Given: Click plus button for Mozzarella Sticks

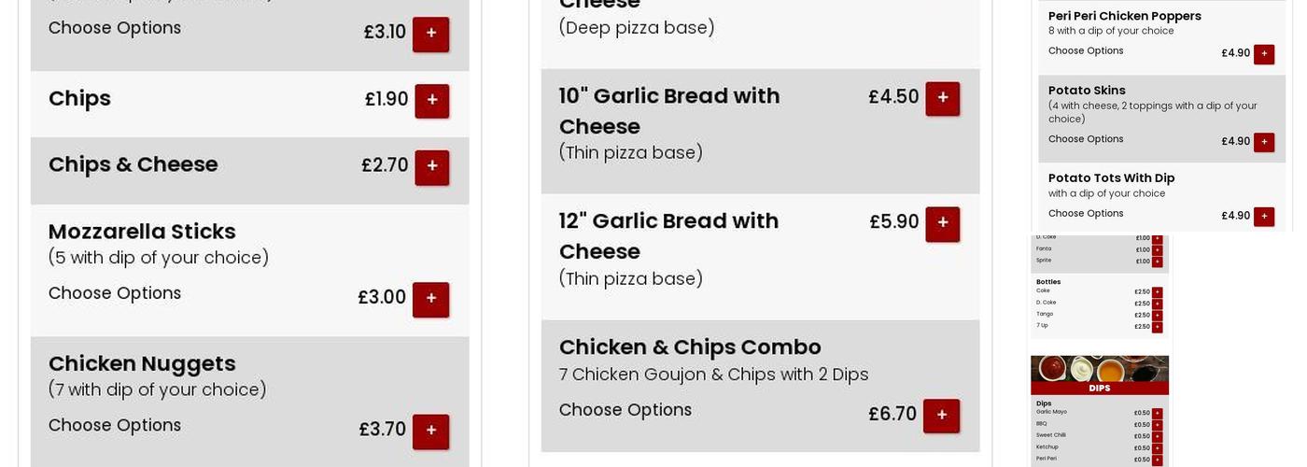Looking at the screenshot, I should pos(430,299).
